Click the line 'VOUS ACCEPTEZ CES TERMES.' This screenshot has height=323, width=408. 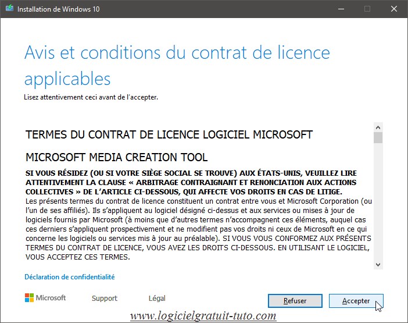77,257
